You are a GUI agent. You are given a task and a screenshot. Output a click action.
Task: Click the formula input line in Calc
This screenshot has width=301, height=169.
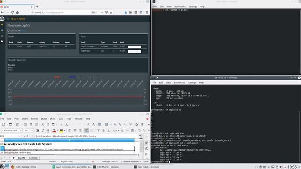pyautogui.click(x=87, y=136)
